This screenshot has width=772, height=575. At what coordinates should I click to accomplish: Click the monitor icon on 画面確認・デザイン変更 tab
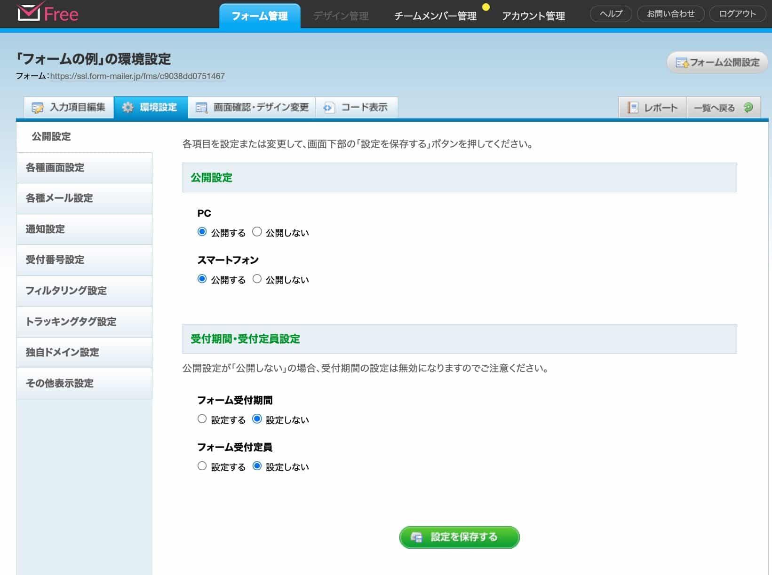coord(201,107)
